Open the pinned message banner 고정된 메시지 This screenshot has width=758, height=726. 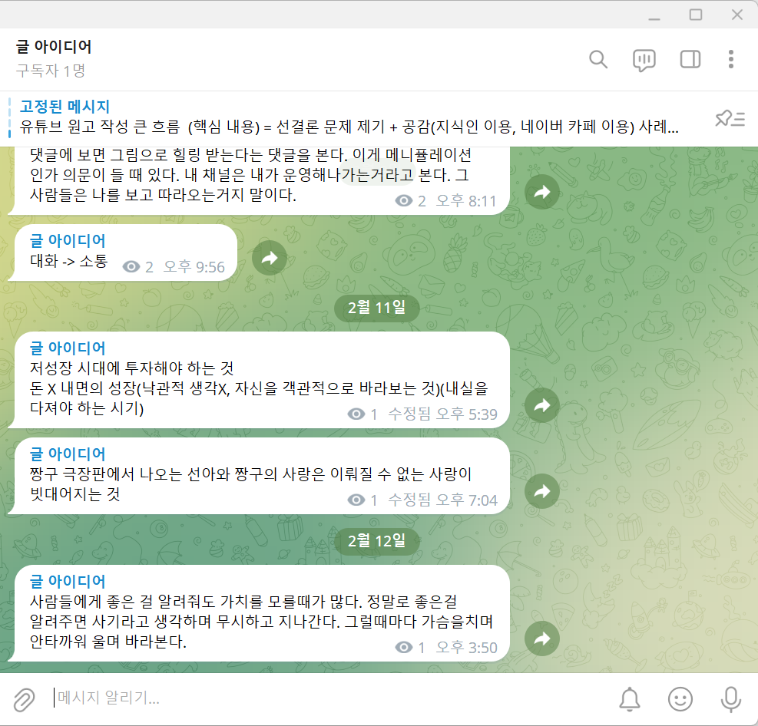click(348, 117)
